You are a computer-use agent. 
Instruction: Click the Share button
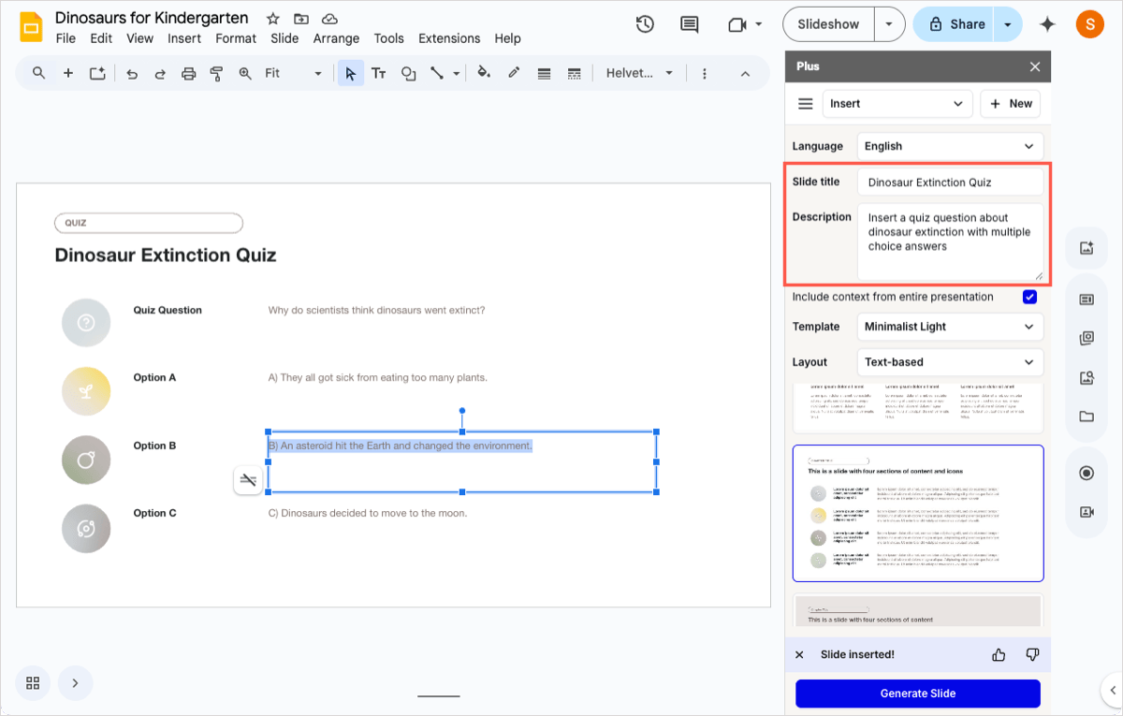(955, 24)
